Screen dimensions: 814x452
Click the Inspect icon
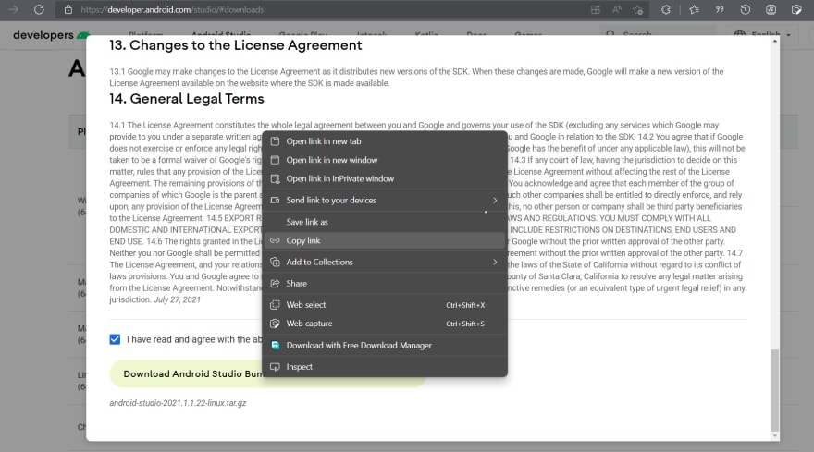pyautogui.click(x=275, y=367)
